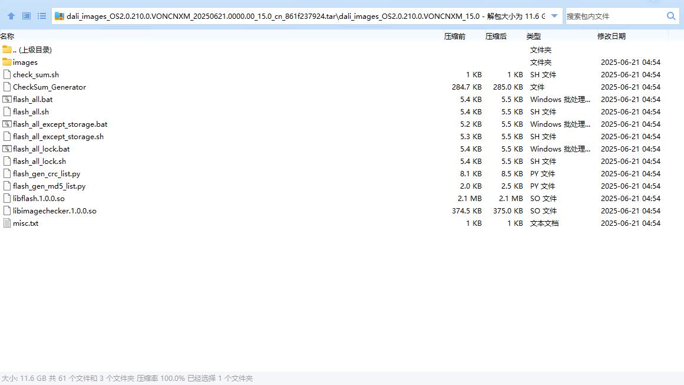Switch to detailed list view
The width and height of the screenshot is (684, 385).
[42, 16]
